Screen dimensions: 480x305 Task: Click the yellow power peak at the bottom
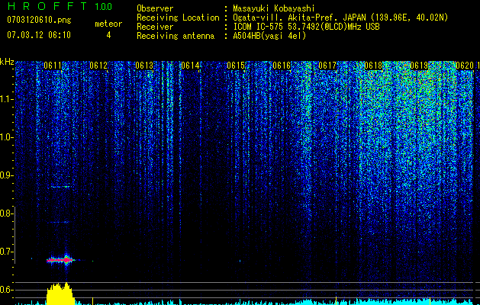pos(60,294)
